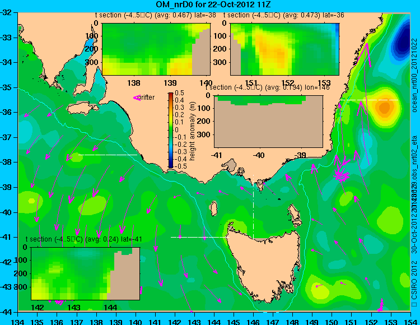Open the t section inset for lat=-36
The height and width of the screenshot is (325, 420).
[284, 49]
